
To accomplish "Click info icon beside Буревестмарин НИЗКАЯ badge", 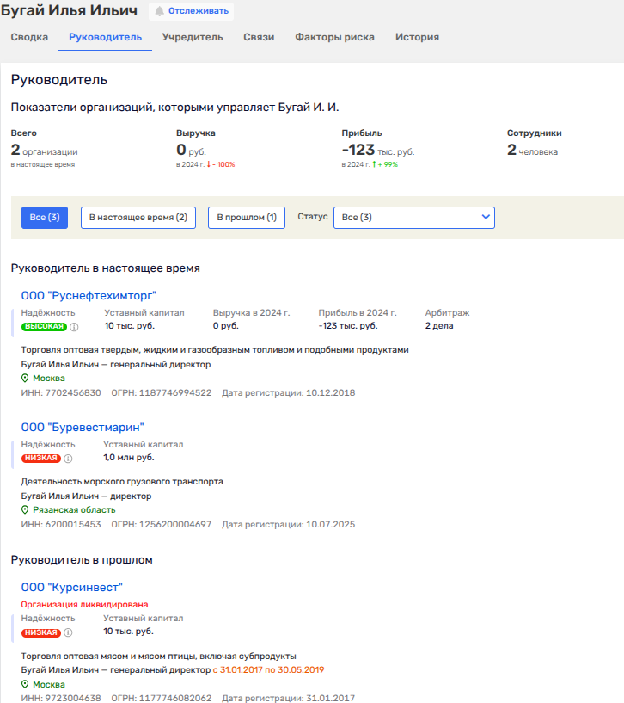I will pos(69,459).
